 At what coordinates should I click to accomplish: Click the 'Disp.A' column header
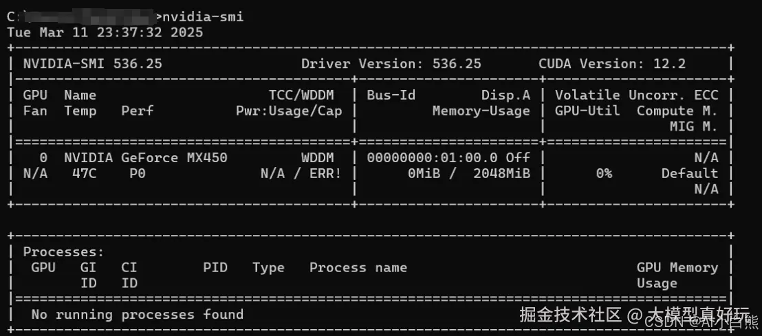(x=506, y=96)
